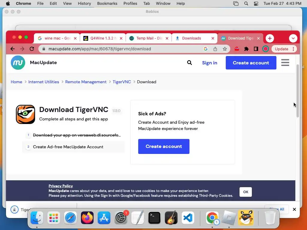Click the header Create account button
Viewport: 307px width, 230px height.
[x=251, y=63]
